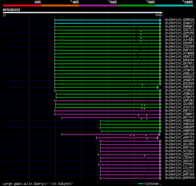Click the arrowhead ending the A9P0T3 alignment

(158, 138)
